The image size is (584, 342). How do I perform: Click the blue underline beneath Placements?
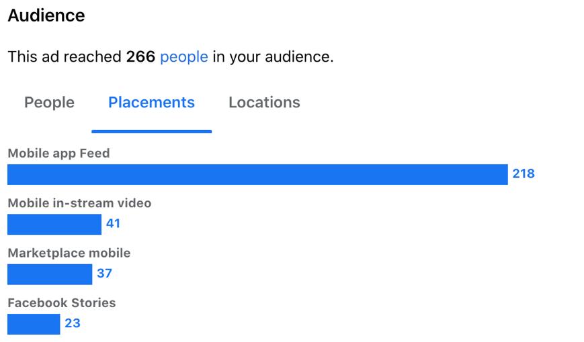click(x=152, y=131)
